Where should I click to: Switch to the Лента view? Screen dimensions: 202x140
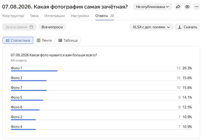coord(44,40)
